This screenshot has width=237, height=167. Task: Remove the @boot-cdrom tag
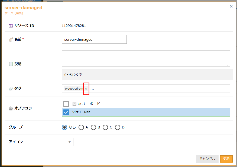coord(86,89)
